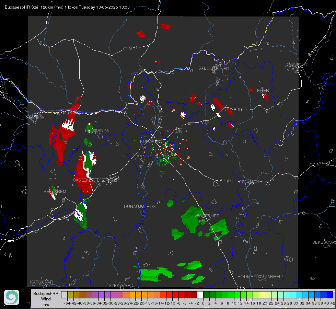
Task: Click the EGER city label
Action: pyautogui.click(x=263, y=91)
